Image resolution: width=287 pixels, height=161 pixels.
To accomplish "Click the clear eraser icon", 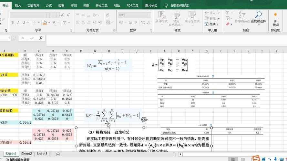I will click(228, 24).
